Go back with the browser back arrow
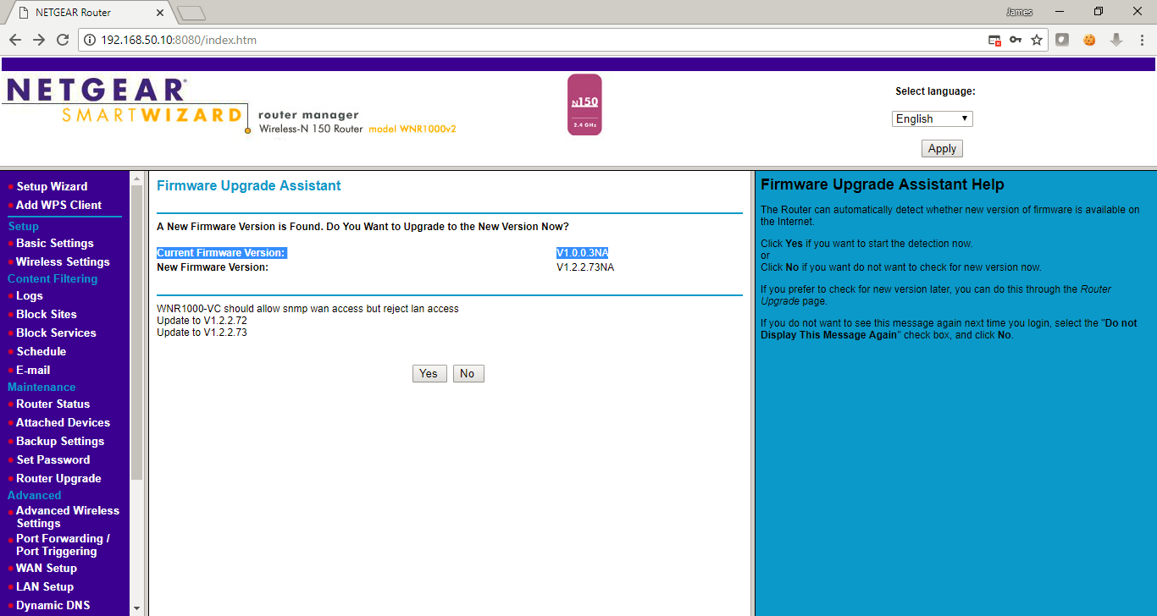The image size is (1157, 616). pyautogui.click(x=15, y=40)
